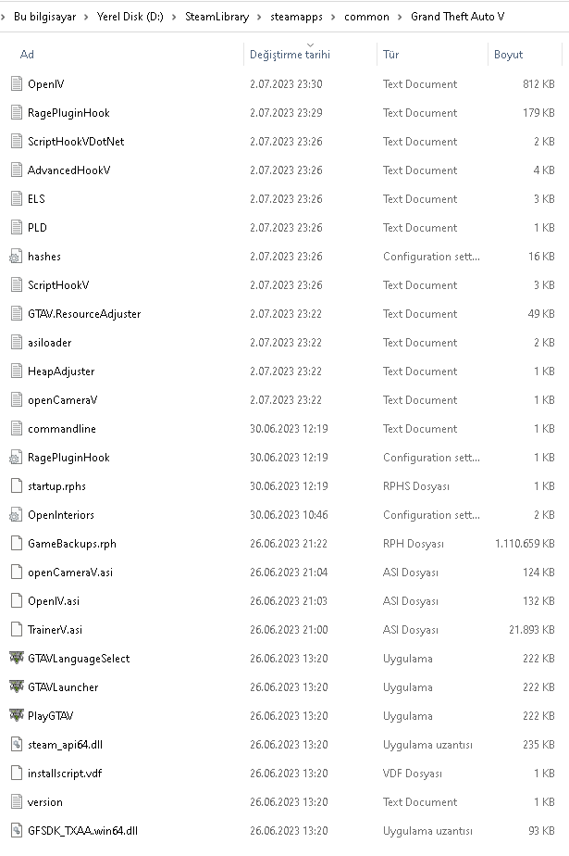This screenshot has height=856, width=569.
Task: Open the chevron dropdown after steamapps
Action: (333, 17)
